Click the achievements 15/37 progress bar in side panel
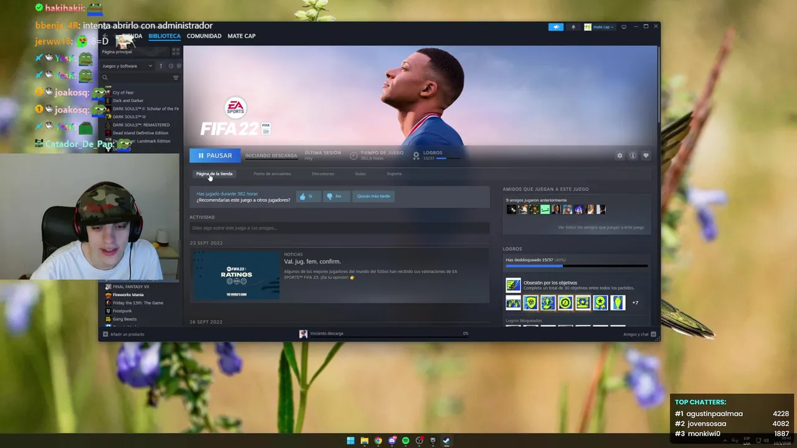 [577, 266]
